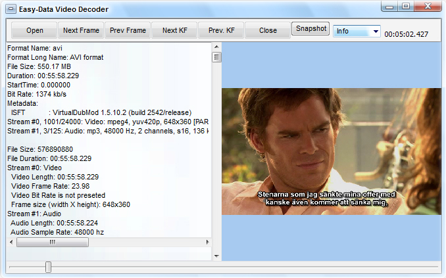Click the horizontal scrollbar right arrow
This screenshot has width=446, height=278.
pyautogui.click(x=207, y=243)
